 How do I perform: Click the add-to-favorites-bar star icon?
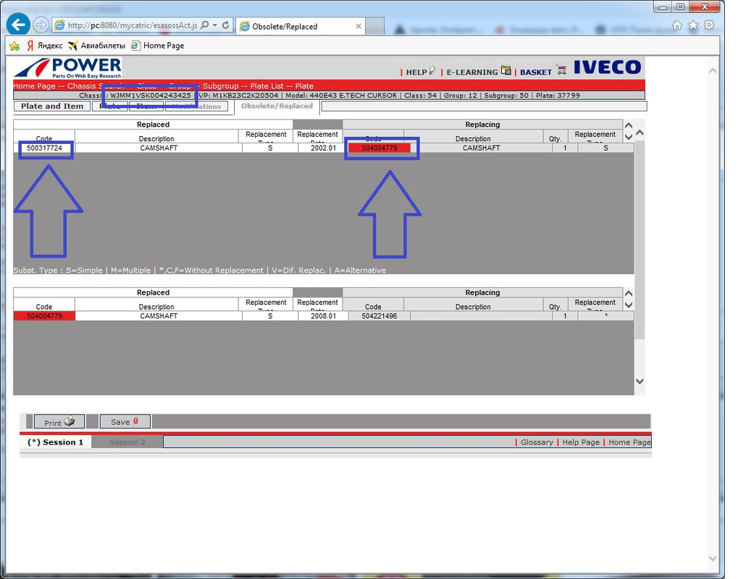click(x=15, y=46)
